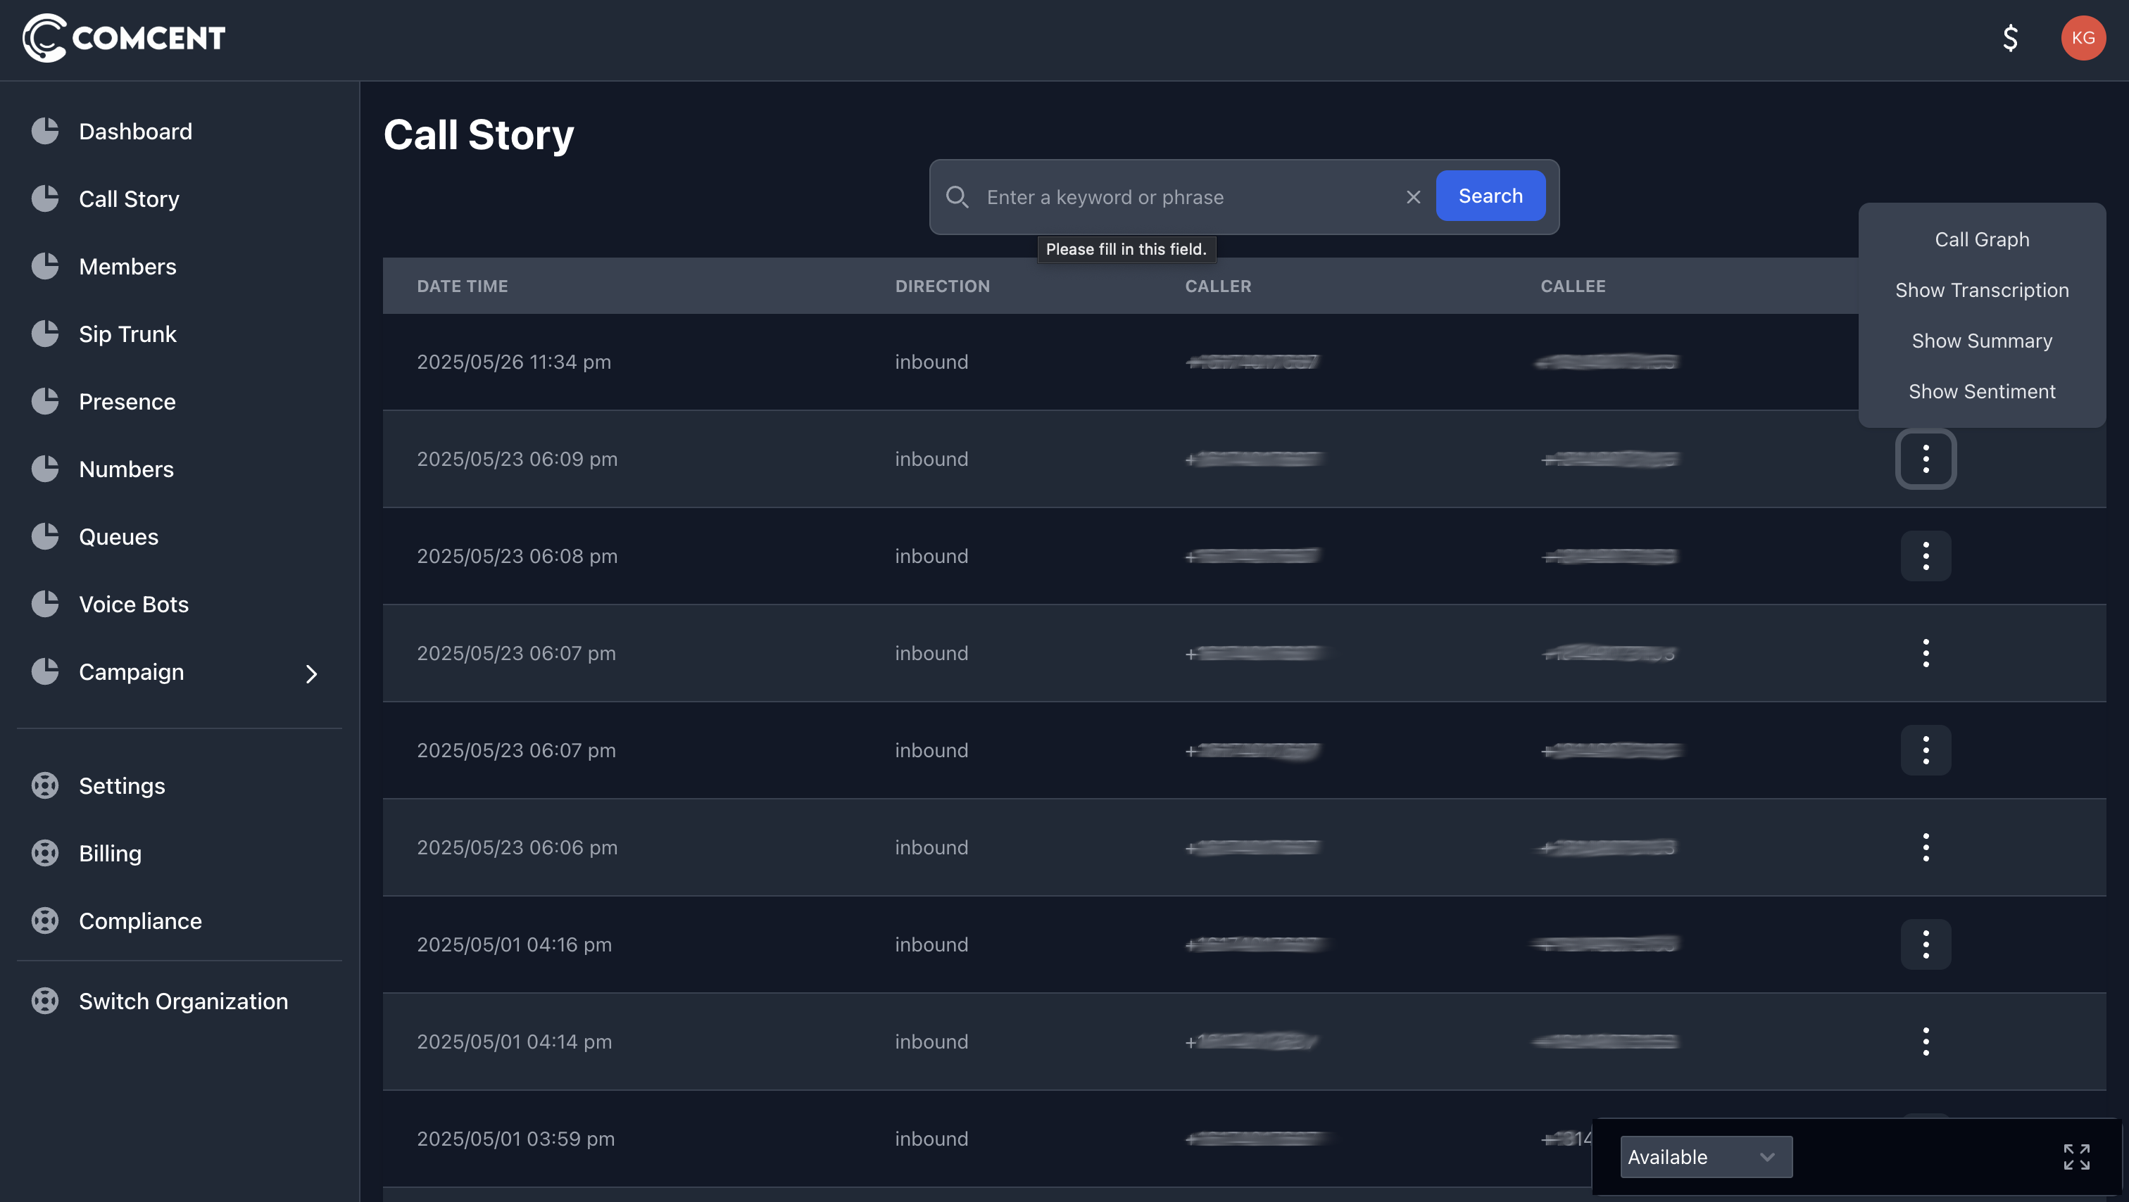Open kebab menu for first 06:07 pm call
Screen dimensions: 2129x1202
(1926, 652)
